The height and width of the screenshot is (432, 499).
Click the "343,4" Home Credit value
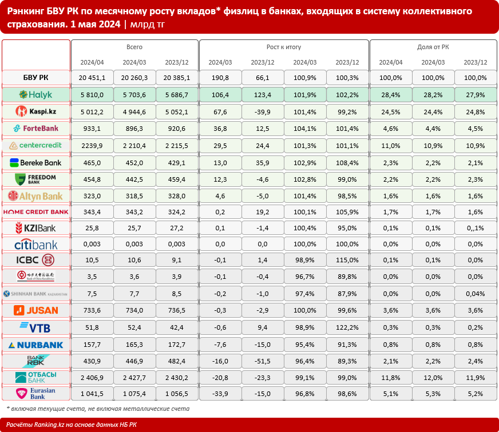click(x=92, y=212)
